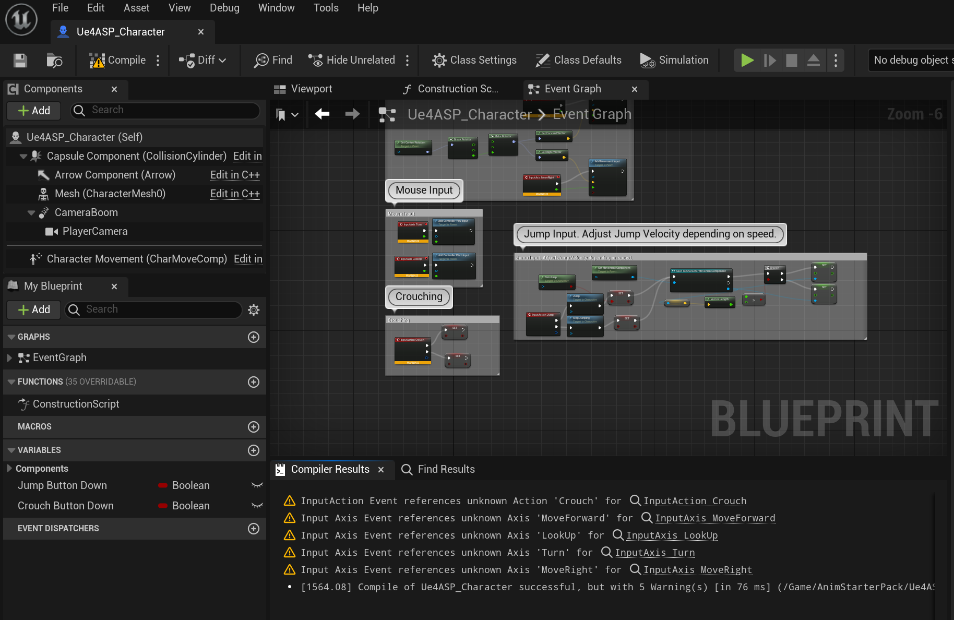Collapse the Capsule Component tree node
954x620 pixels.
click(x=23, y=157)
